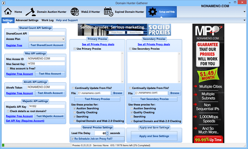
Task: Click the app icon in title bar
Action: 4,2
